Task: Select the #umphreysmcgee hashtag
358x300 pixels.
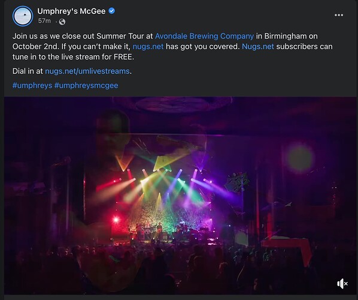Action: click(x=86, y=85)
